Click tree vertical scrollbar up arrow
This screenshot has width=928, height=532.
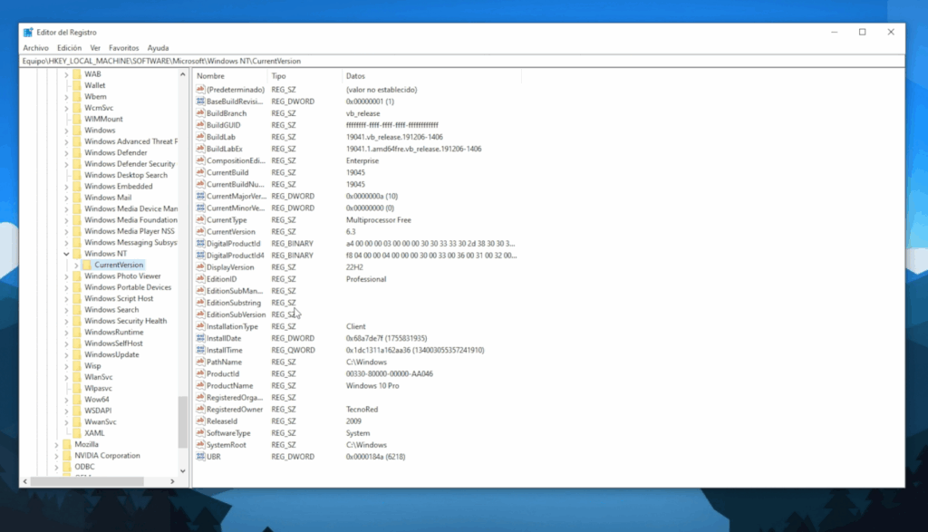point(182,74)
